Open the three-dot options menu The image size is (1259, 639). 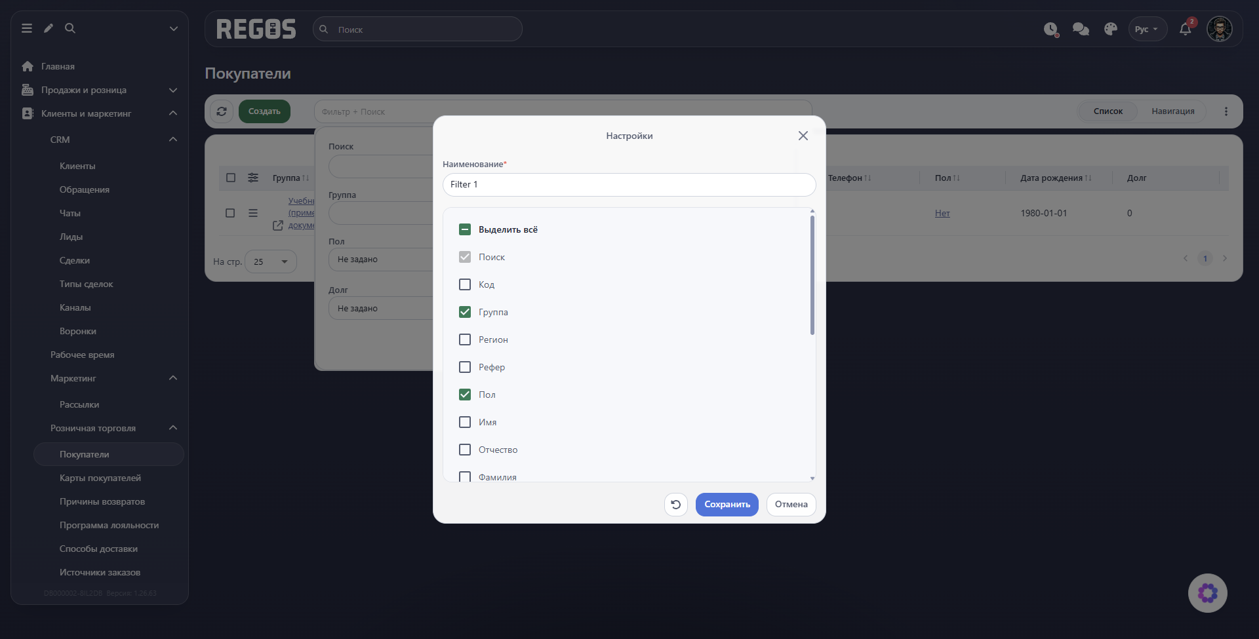click(x=1226, y=111)
